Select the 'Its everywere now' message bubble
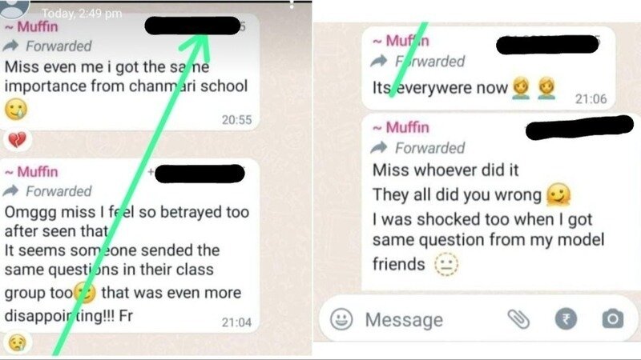This screenshot has height=360, width=641. point(488,68)
